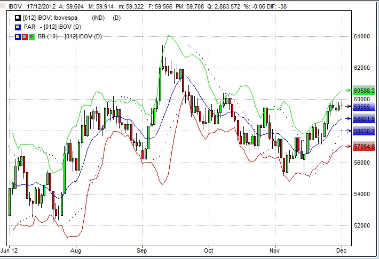This screenshot has width=379, height=259.
Task: Click the red BB (10) legend square
Action: coord(24,36)
